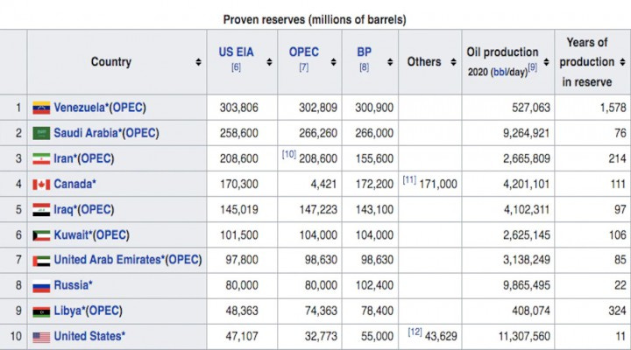This screenshot has width=631, height=350.
Task: Open the OPEC link beside Libya
Action: [103, 311]
